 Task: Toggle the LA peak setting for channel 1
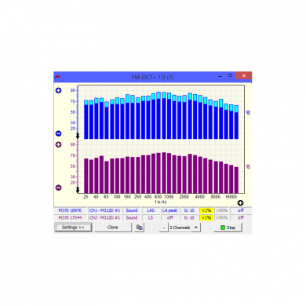[x=170, y=210]
